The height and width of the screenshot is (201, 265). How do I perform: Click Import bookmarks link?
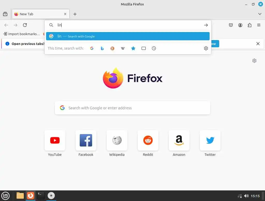pos(22,34)
